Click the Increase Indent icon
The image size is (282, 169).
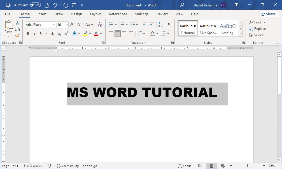click(x=152, y=25)
